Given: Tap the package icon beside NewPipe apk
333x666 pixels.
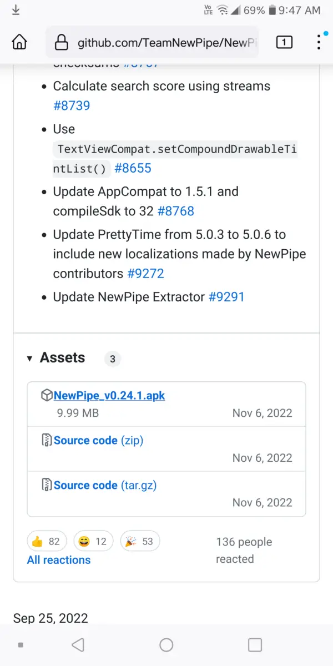Looking at the screenshot, I should click(x=47, y=396).
